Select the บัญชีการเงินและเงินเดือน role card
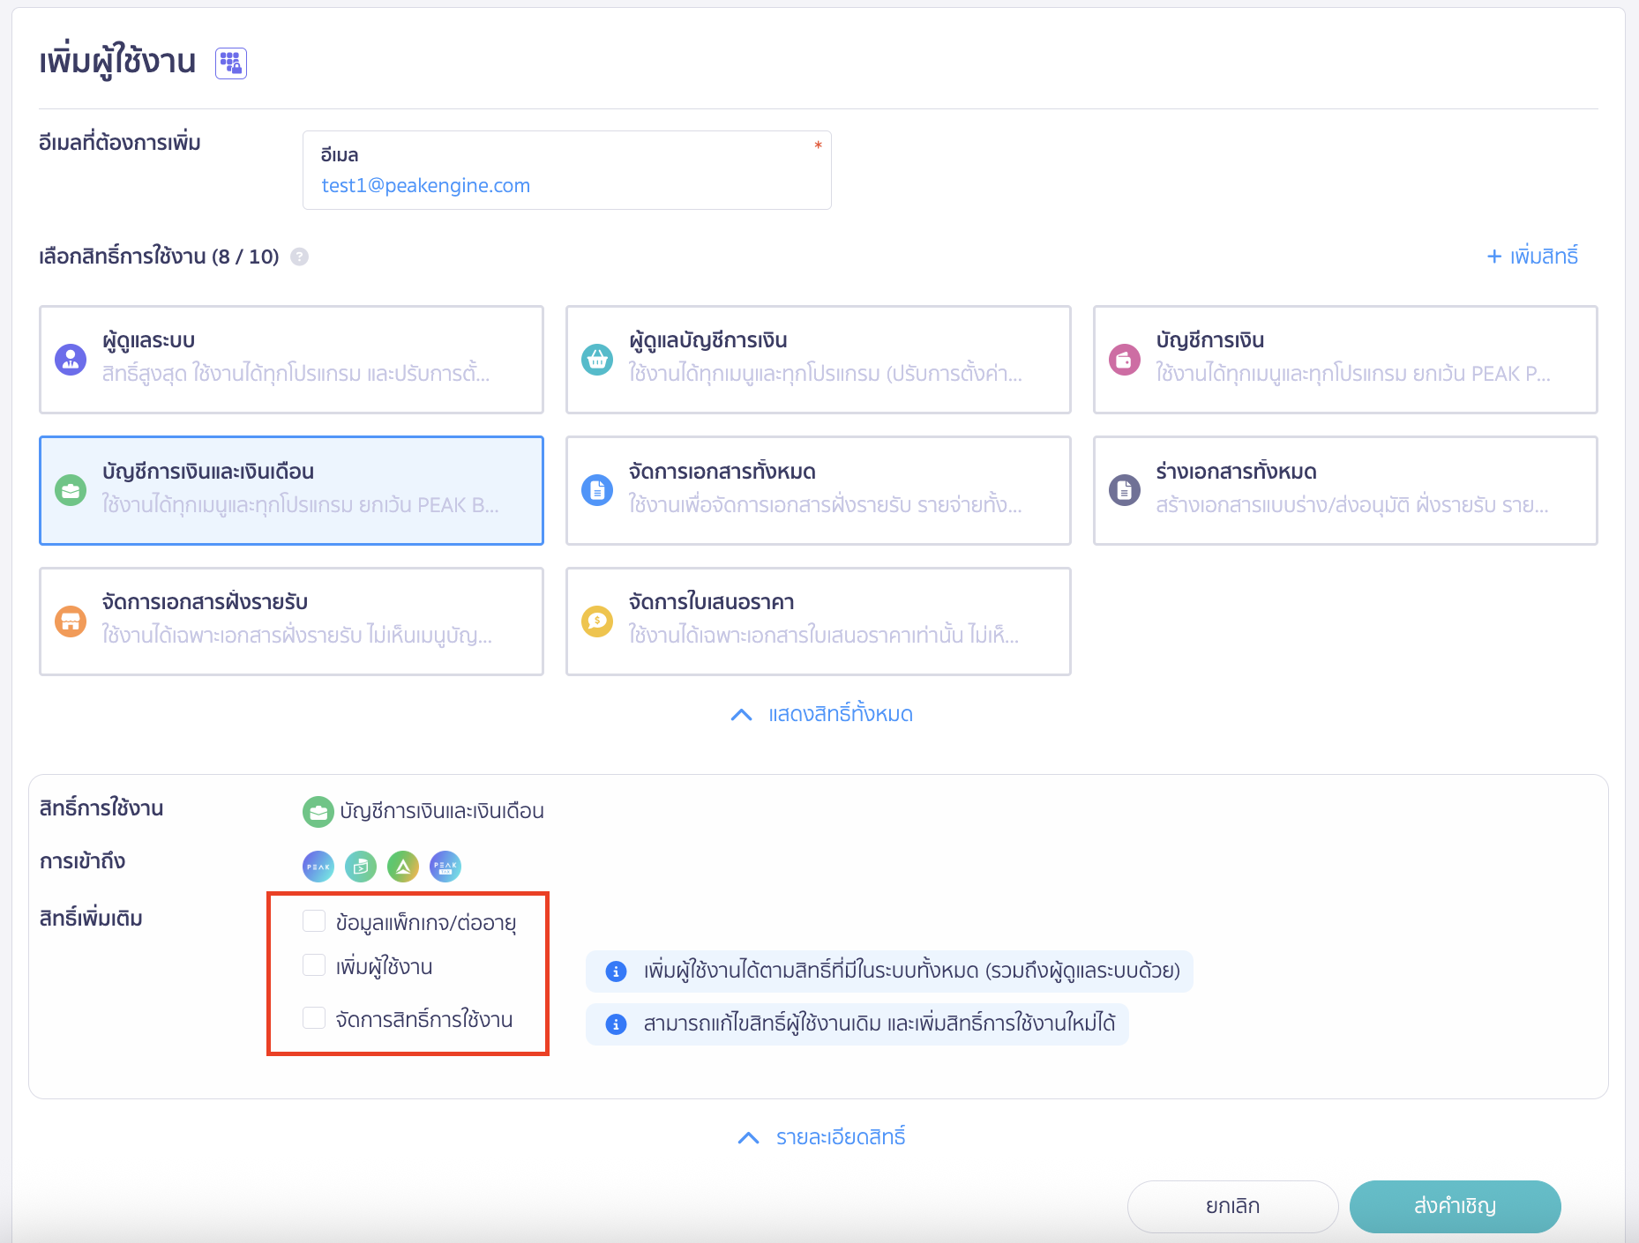The image size is (1639, 1243). point(291,490)
